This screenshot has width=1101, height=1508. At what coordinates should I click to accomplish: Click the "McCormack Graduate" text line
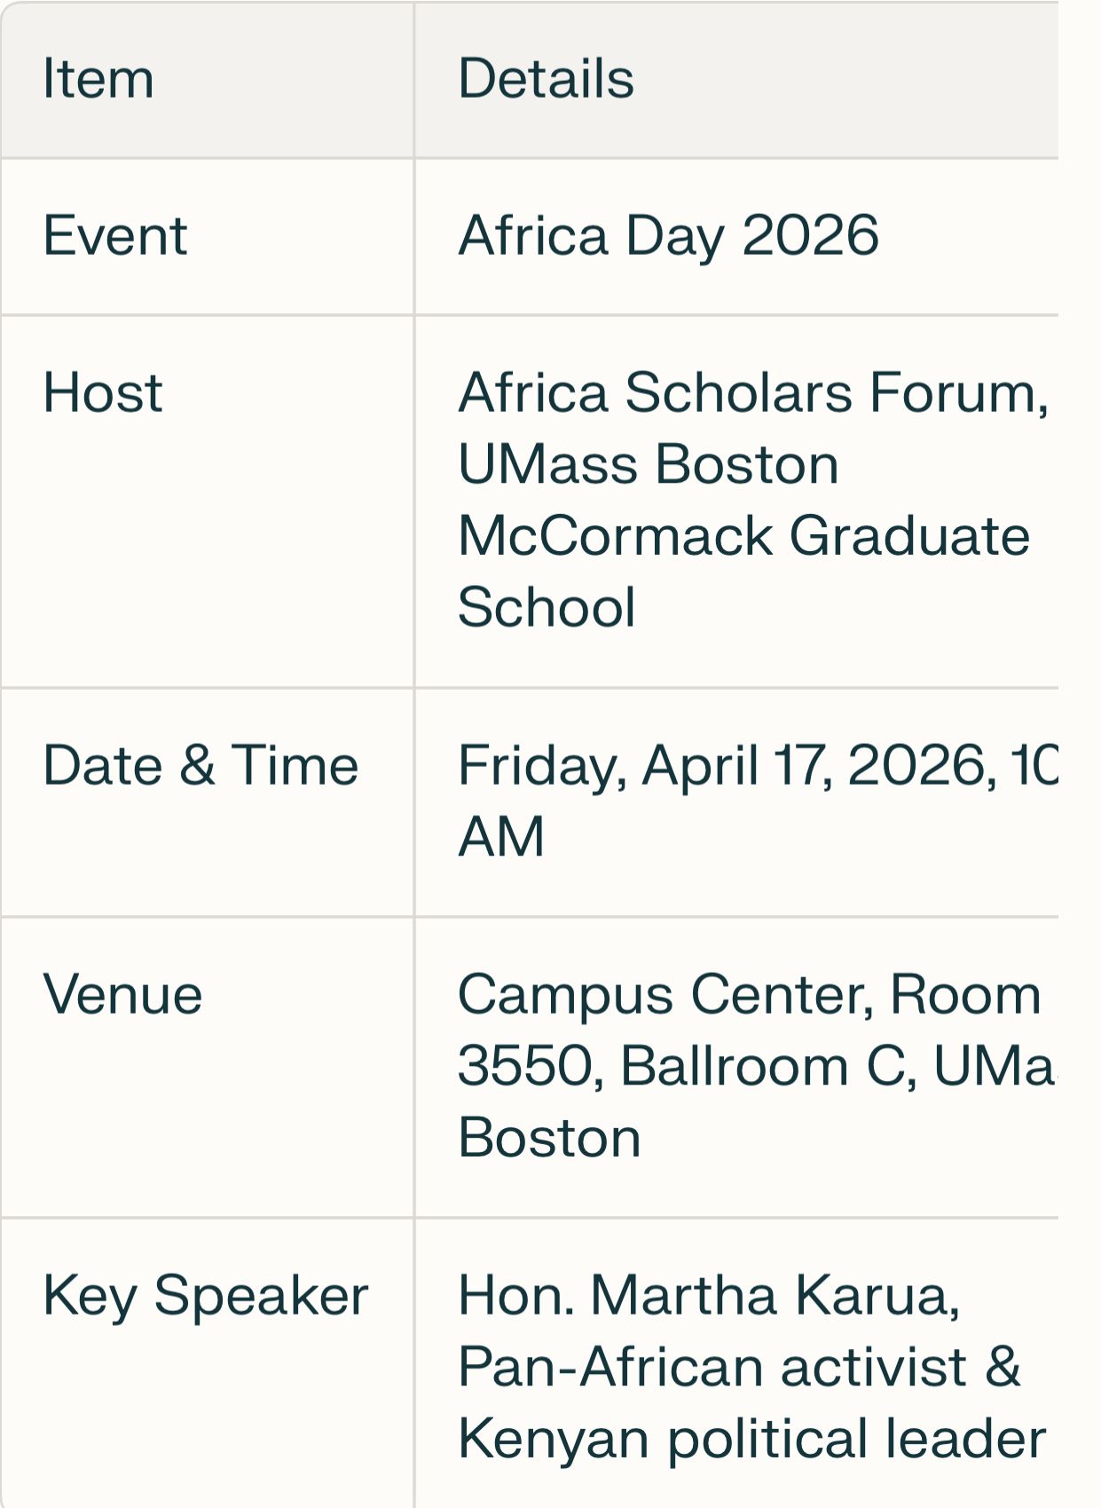click(x=743, y=536)
